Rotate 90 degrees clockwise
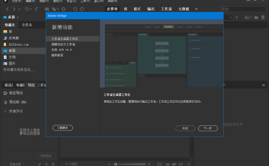This screenshot has width=269, height=166. pyautogui.click(x=82, y=9)
